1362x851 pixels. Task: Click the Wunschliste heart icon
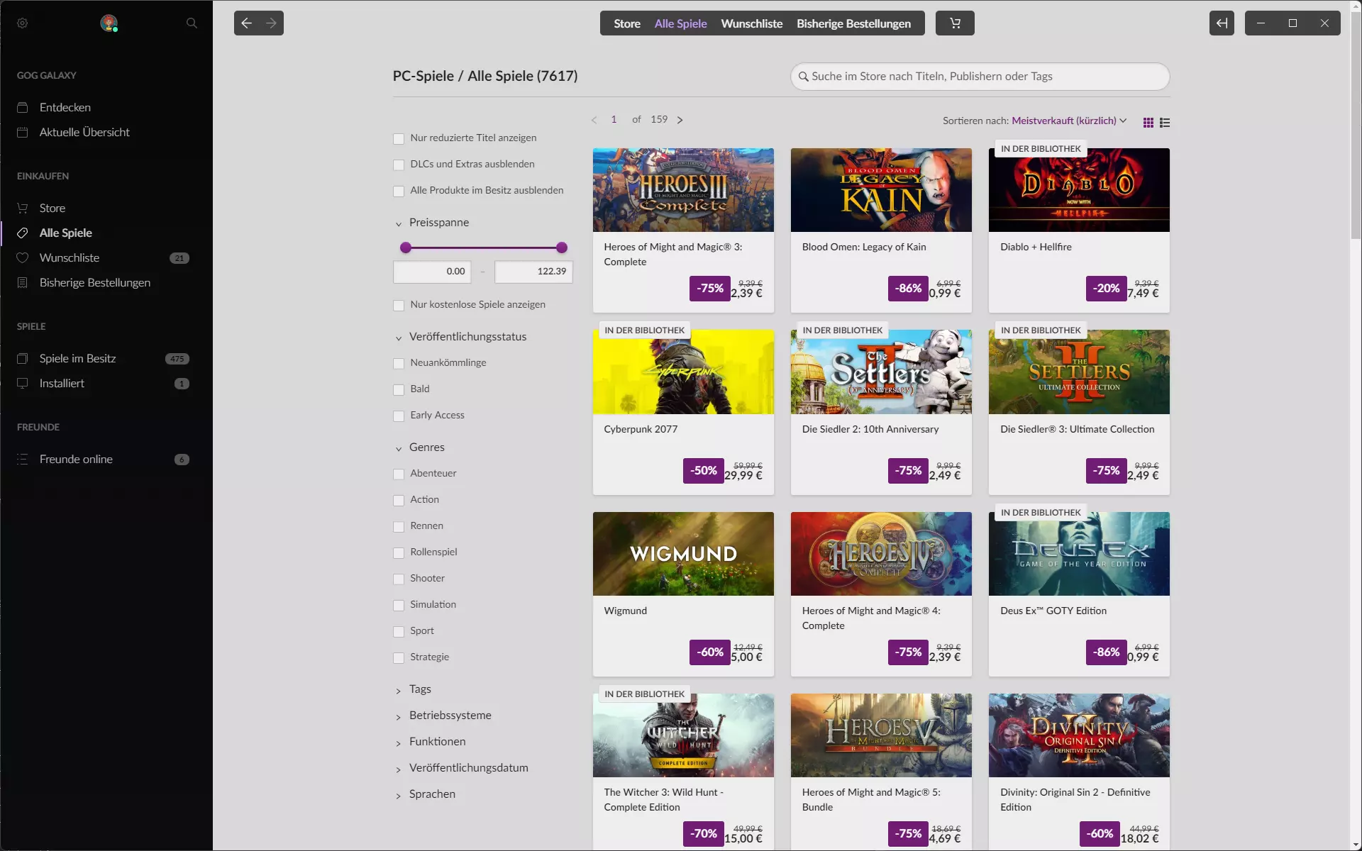click(23, 258)
